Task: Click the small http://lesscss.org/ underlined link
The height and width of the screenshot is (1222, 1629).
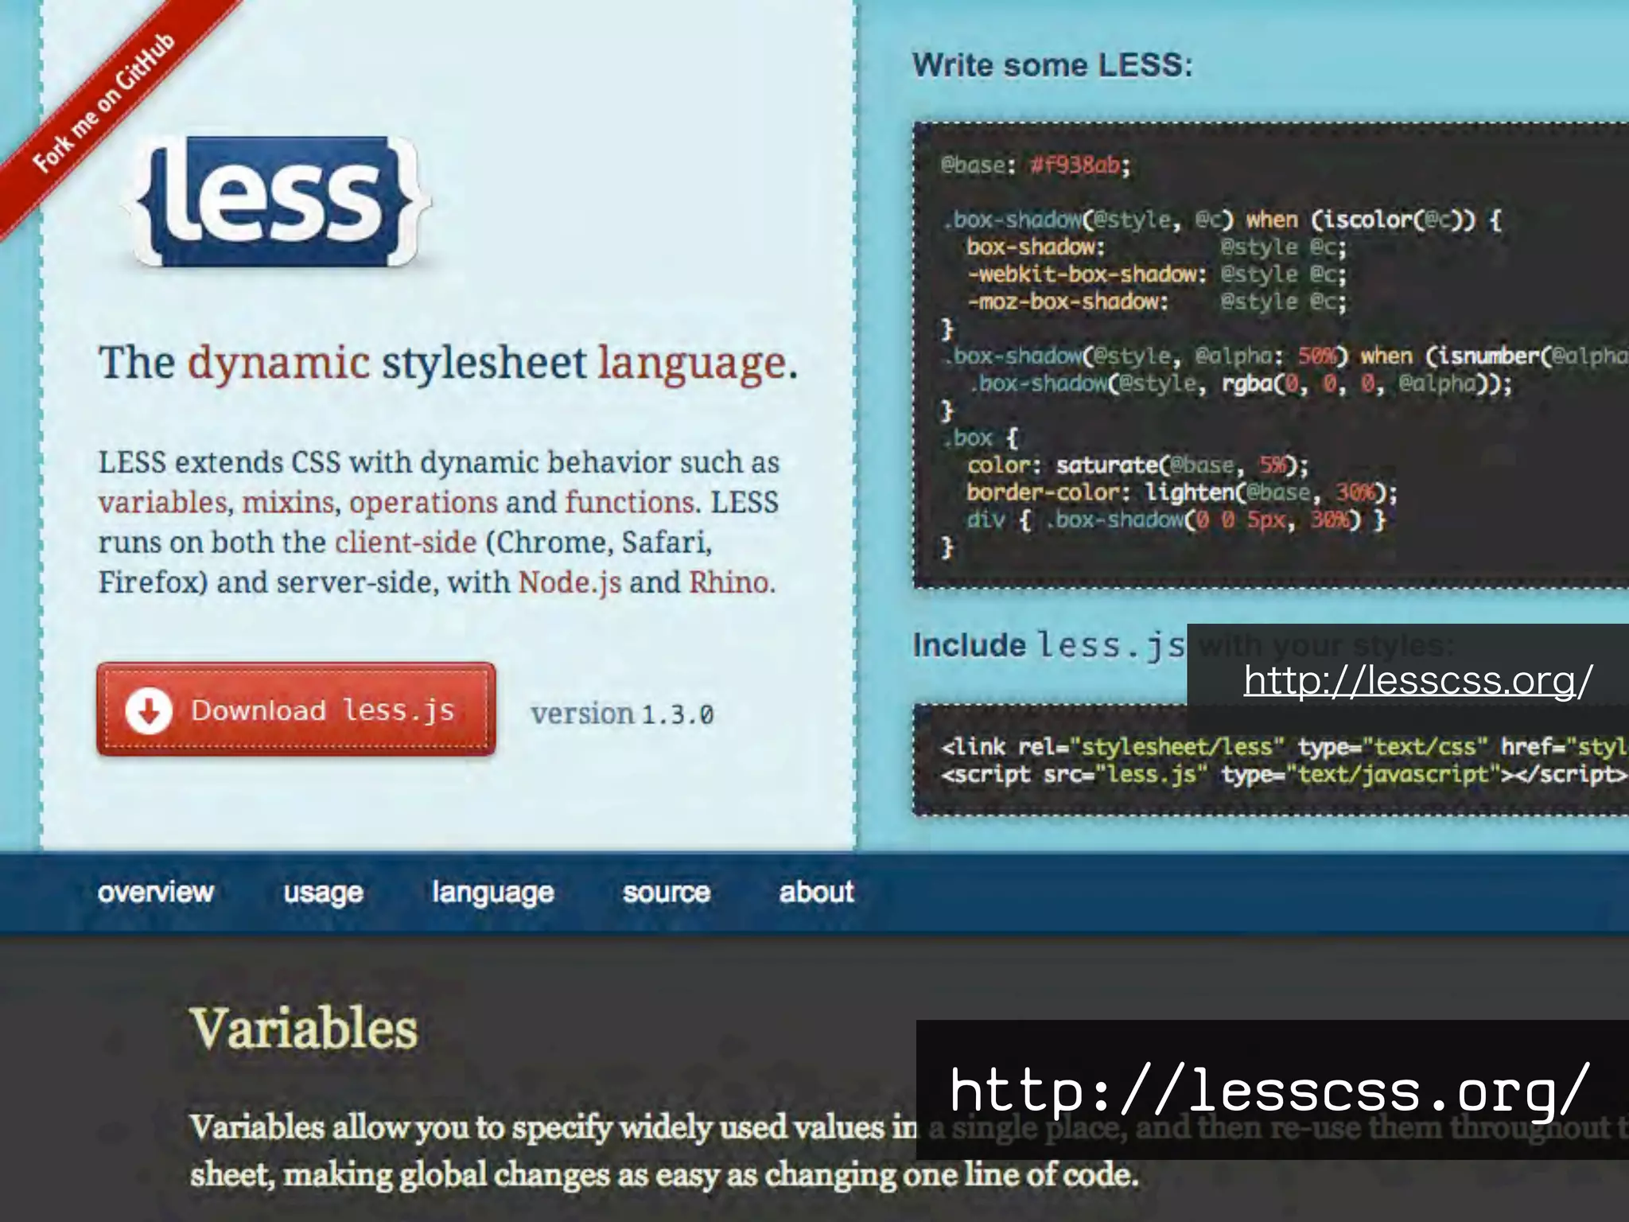Action: pyautogui.click(x=1418, y=681)
